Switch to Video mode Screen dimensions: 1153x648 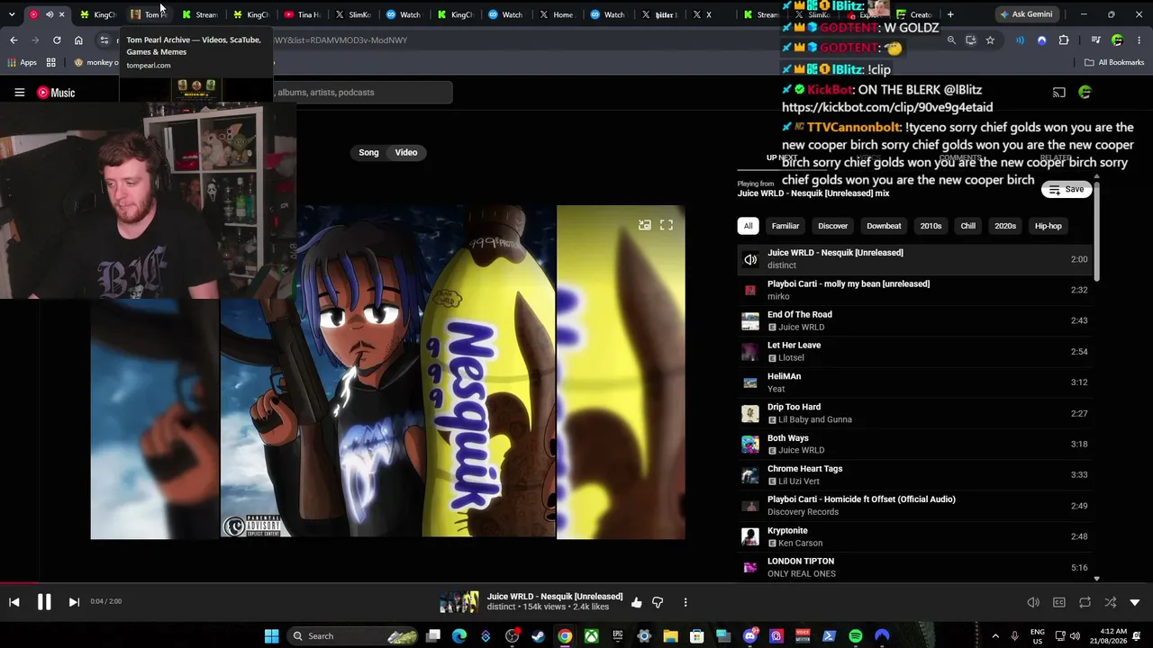coord(406,152)
